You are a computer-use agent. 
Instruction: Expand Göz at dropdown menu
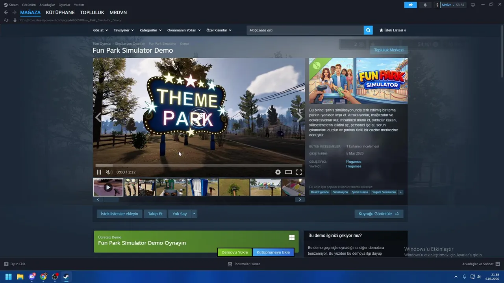pos(100,30)
